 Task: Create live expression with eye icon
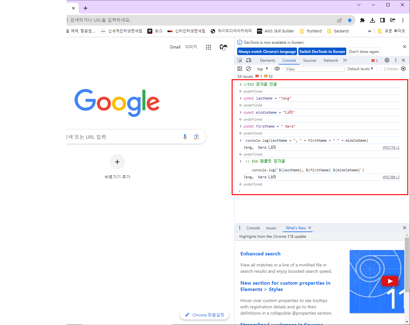tap(277, 69)
